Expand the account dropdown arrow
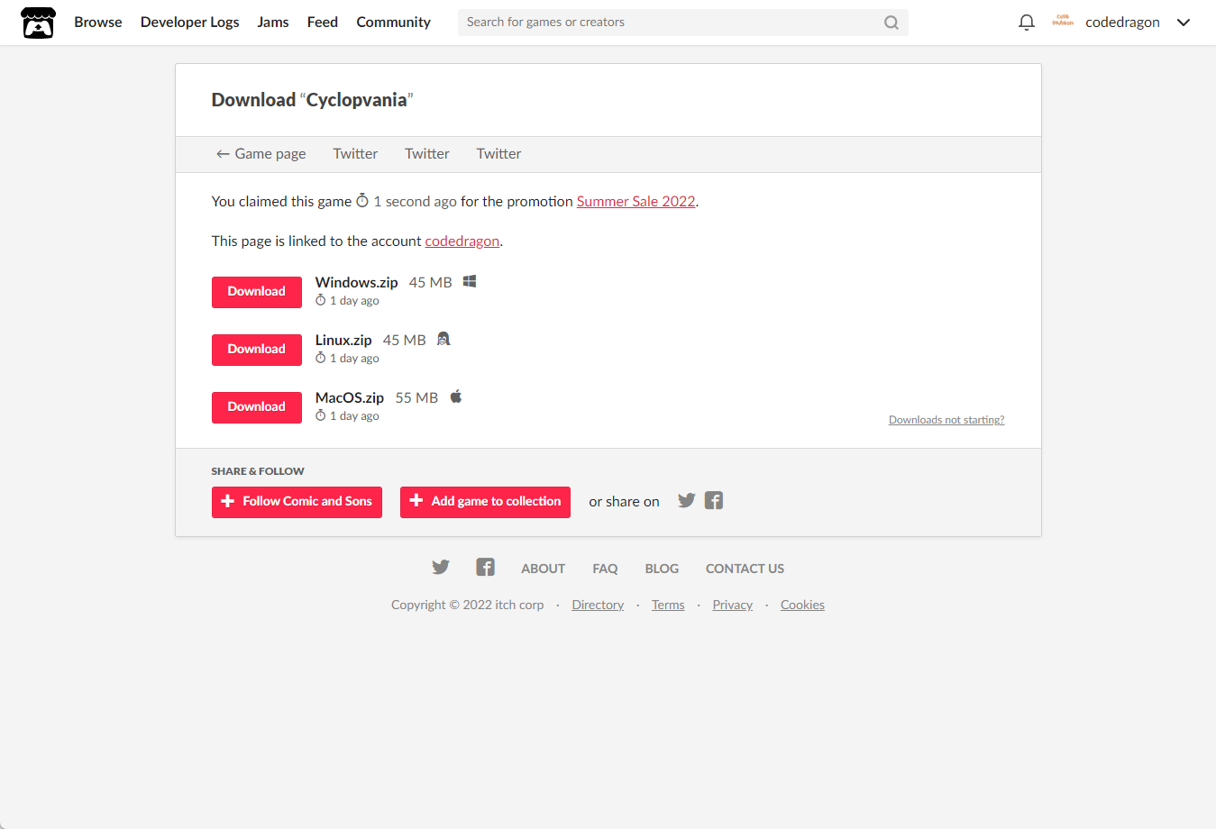Image resolution: width=1216 pixels, height=829 pixels. (x=1184, y=23)
